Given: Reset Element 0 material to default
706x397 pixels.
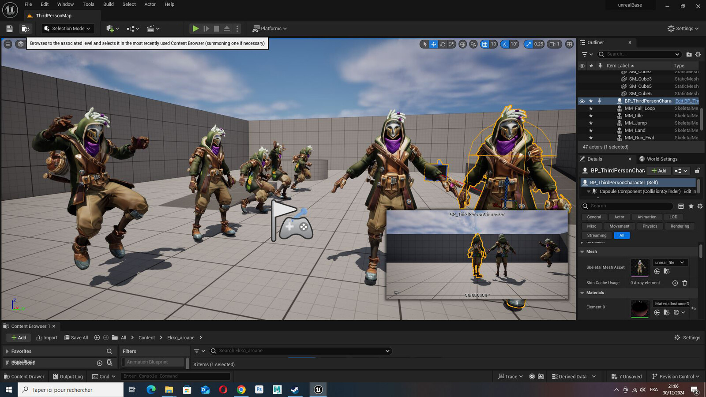Looking at the screenshot, I should (693, 308).
